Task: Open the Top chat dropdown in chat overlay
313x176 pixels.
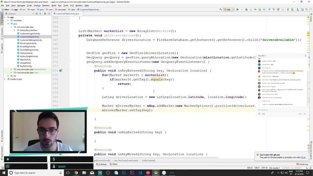Action: (x=262, y=56)
